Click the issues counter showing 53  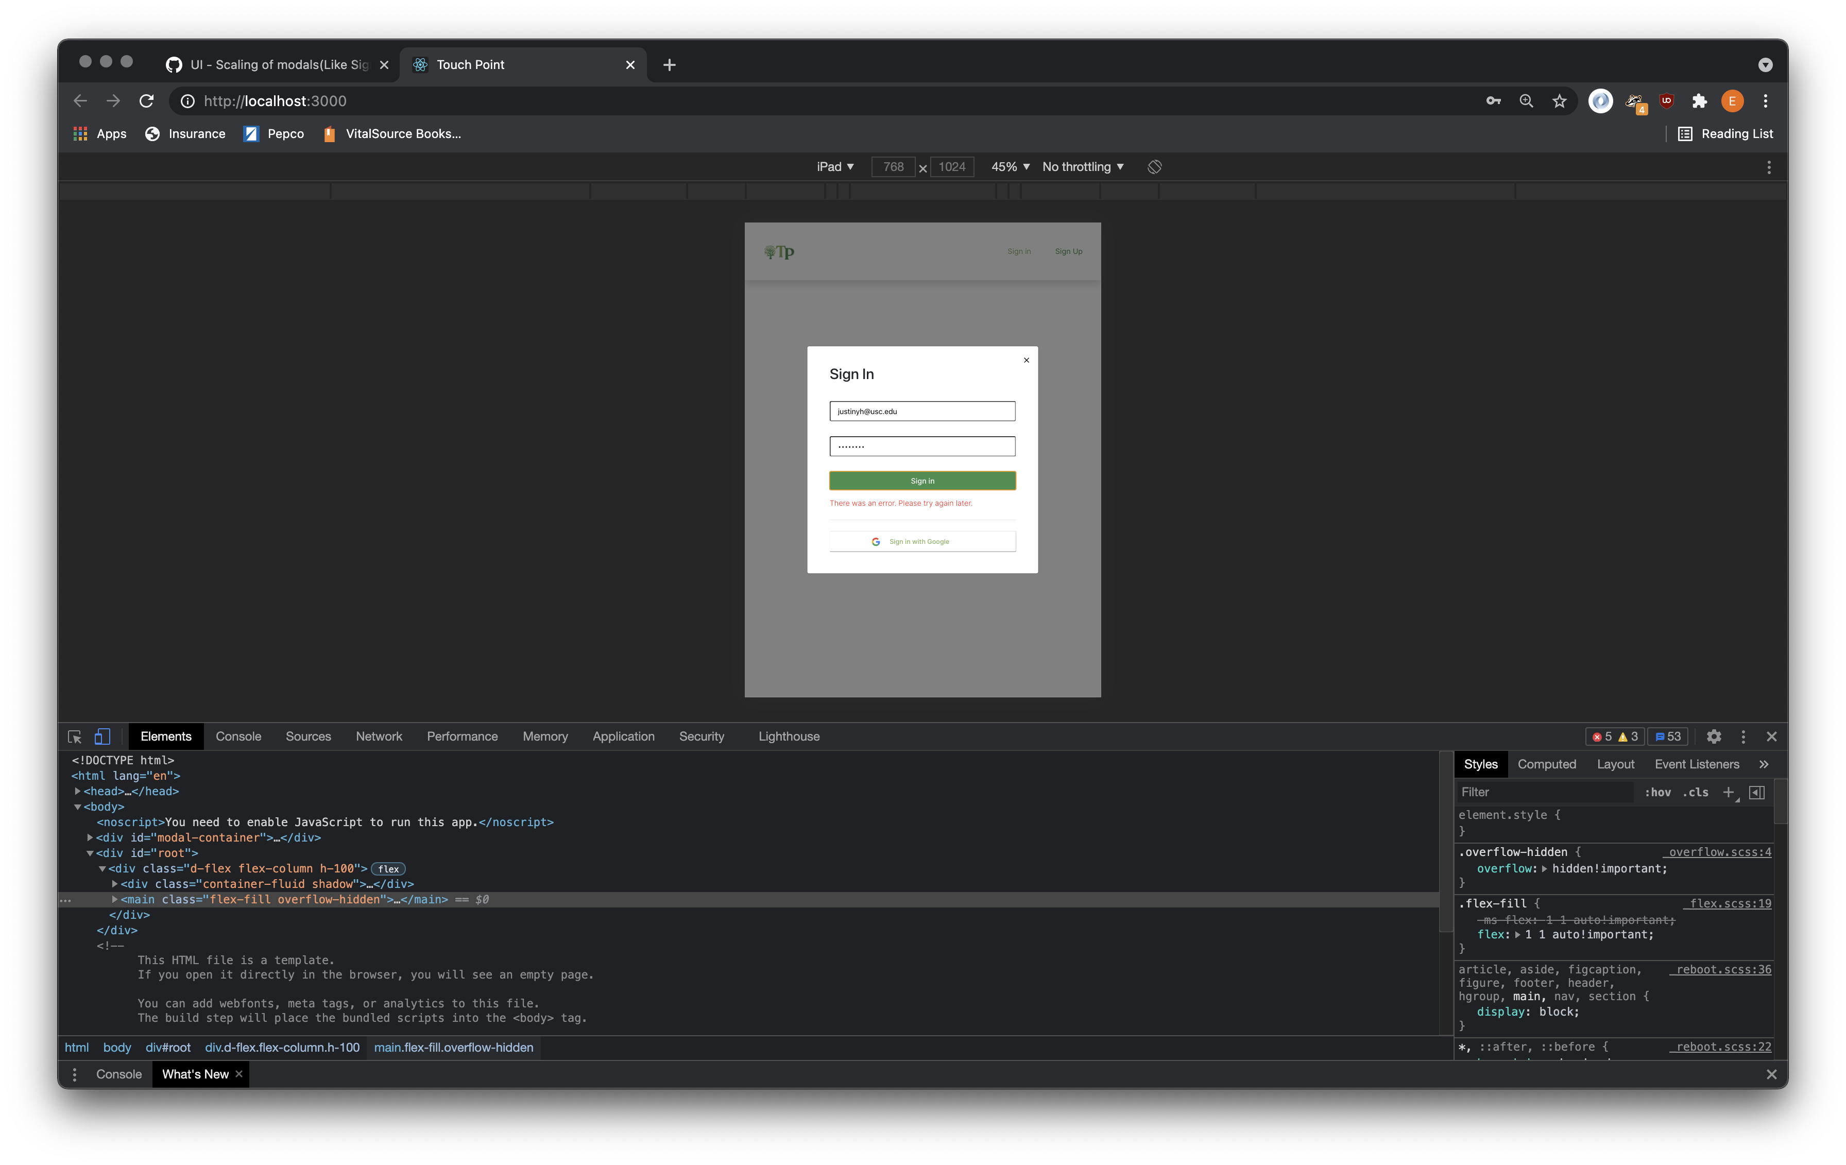pos(1667,736)
